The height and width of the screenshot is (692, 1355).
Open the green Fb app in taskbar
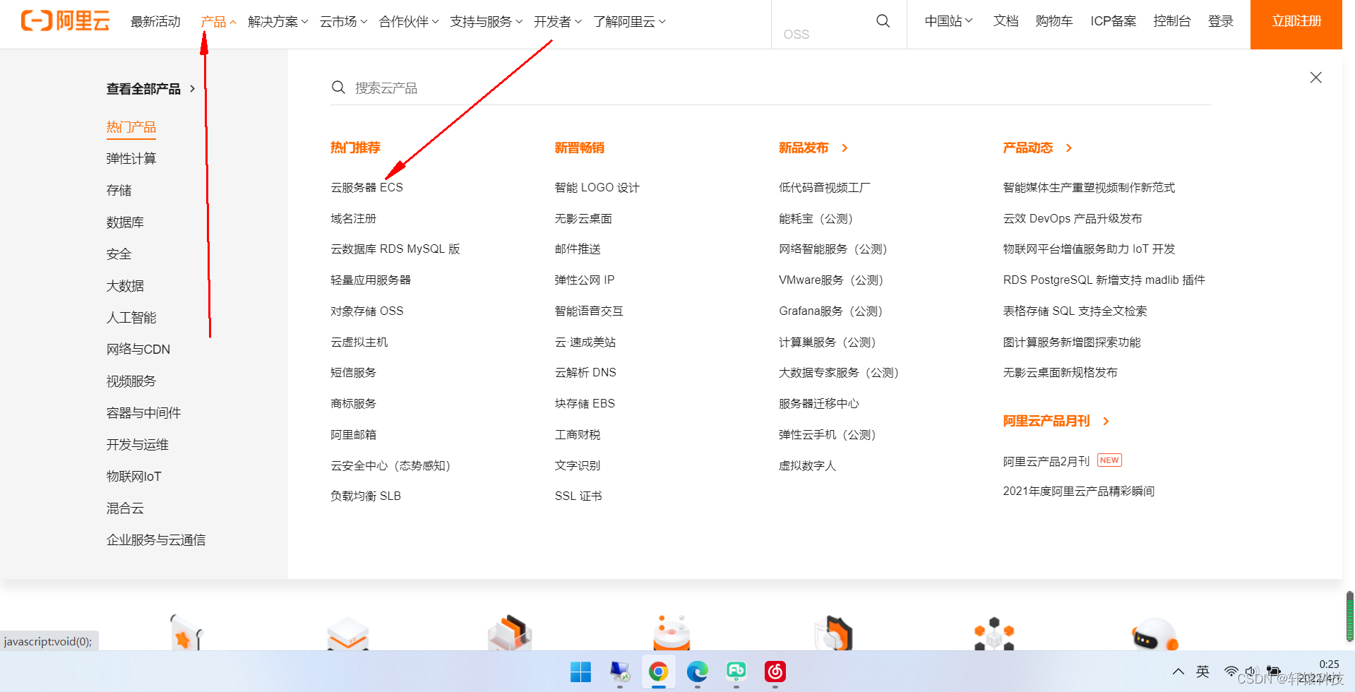736,672
